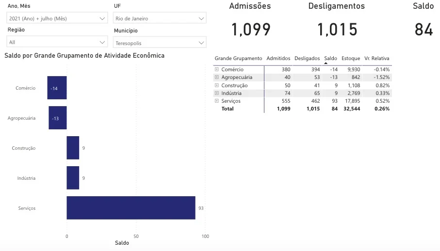Expand the Construção row plus icon
Viewport: 440px width, 251px height.
pos(216,85)
